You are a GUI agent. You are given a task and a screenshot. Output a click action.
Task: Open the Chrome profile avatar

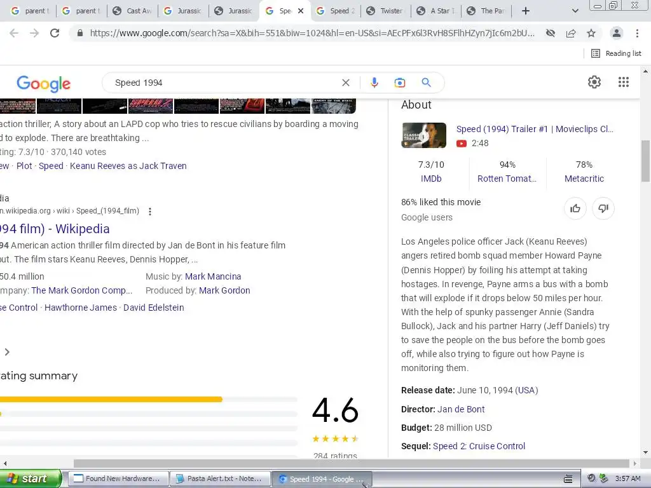point(617,33)
